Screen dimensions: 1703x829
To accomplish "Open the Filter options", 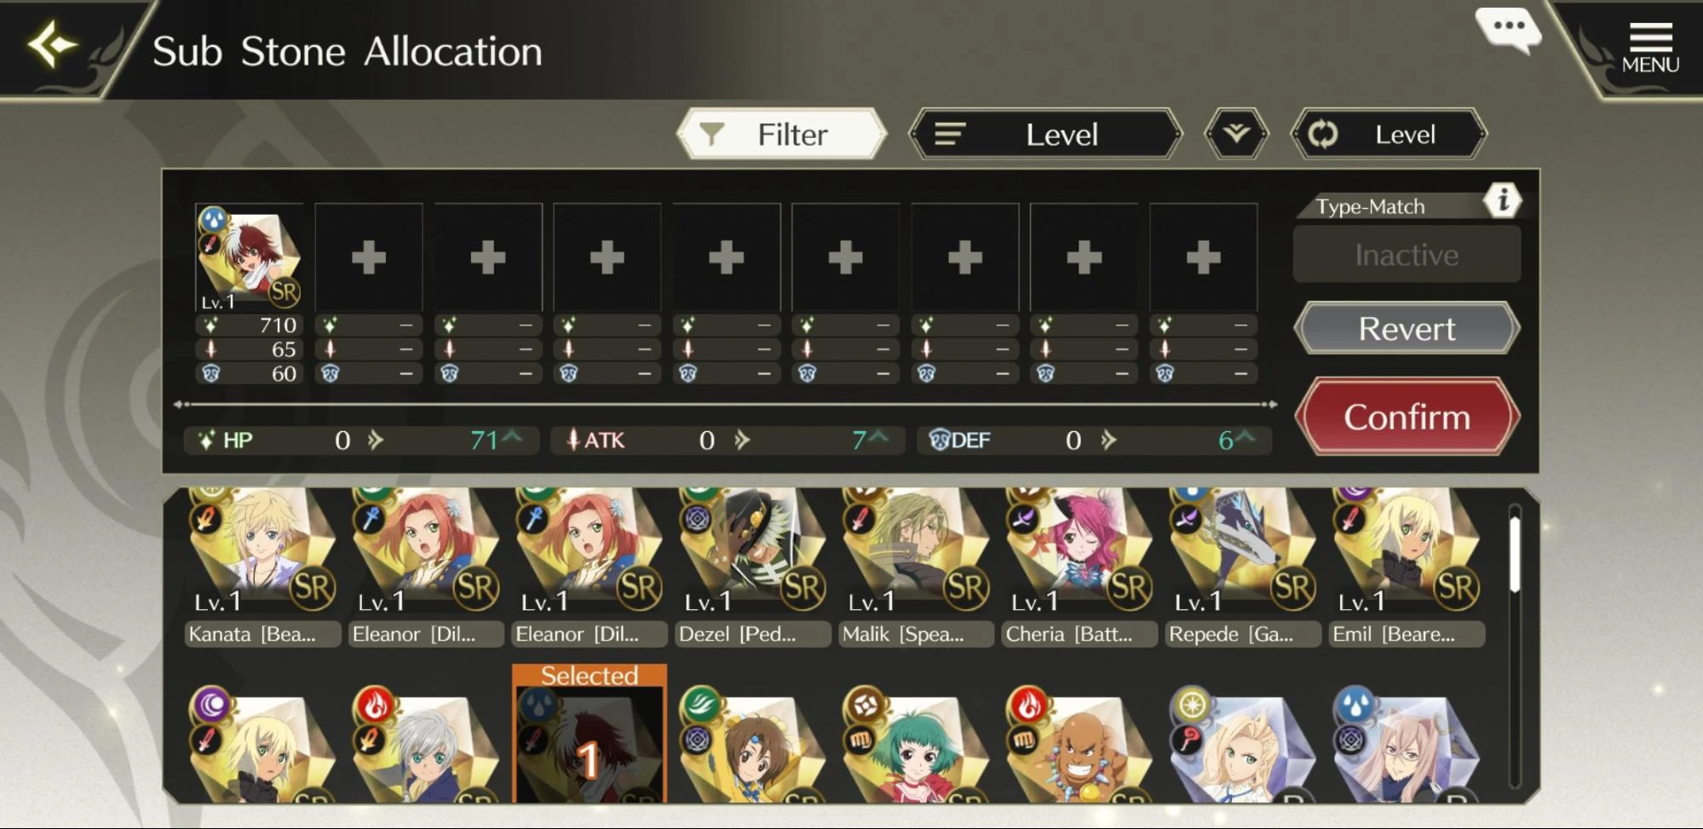I will (x=781, y=134).
